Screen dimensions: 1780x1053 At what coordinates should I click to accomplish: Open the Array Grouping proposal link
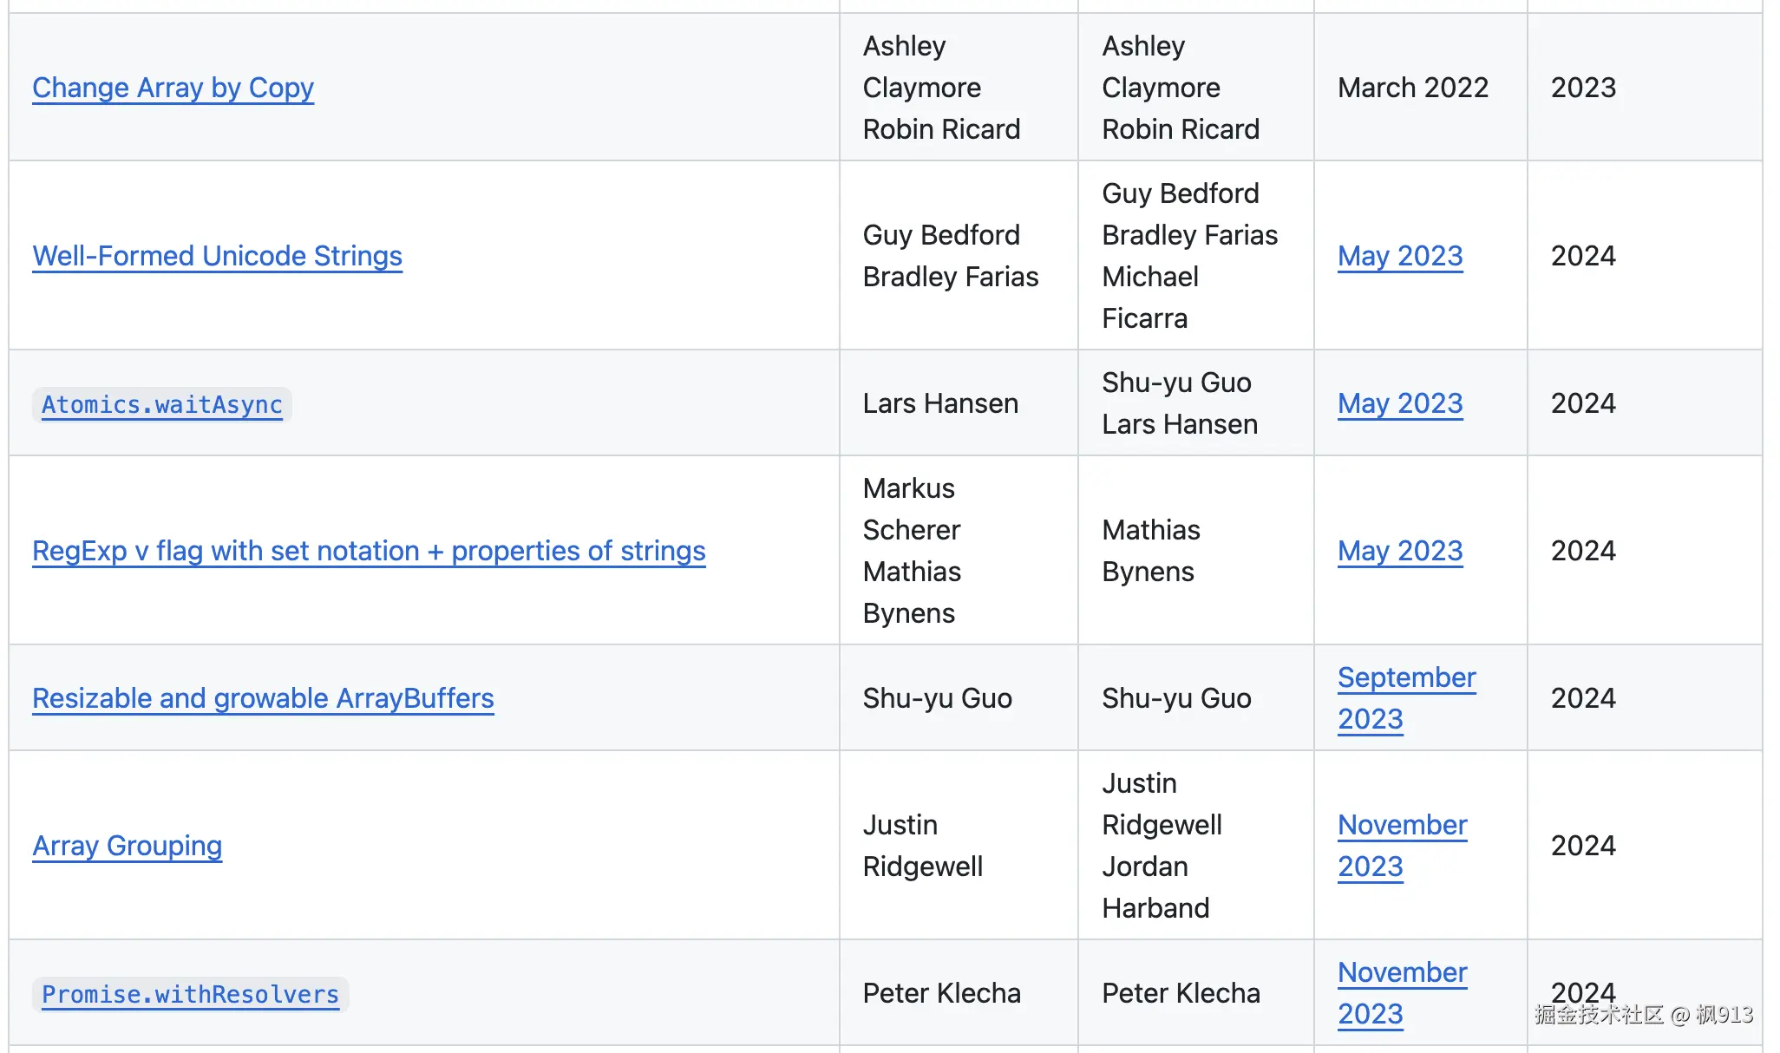click(127, 846)
